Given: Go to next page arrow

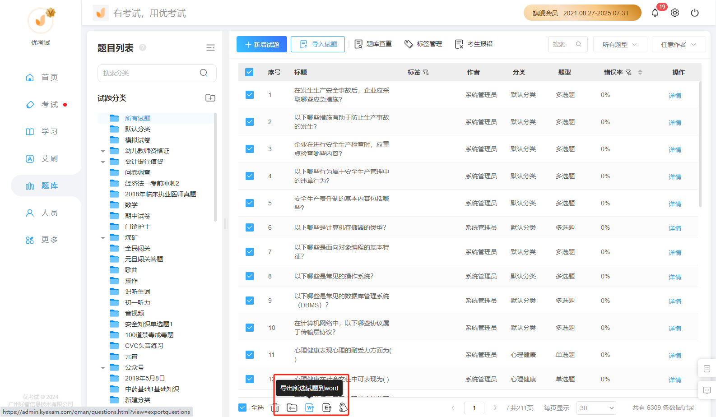Looking at the screenshot, I should pos(495,408).
